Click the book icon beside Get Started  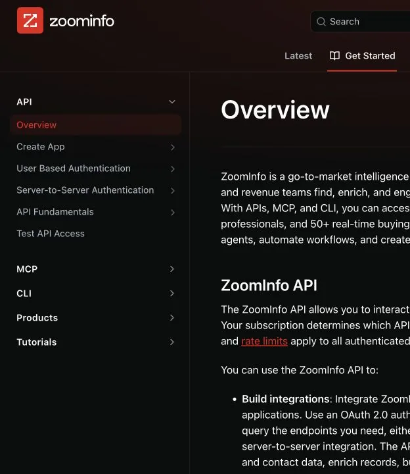334,55
